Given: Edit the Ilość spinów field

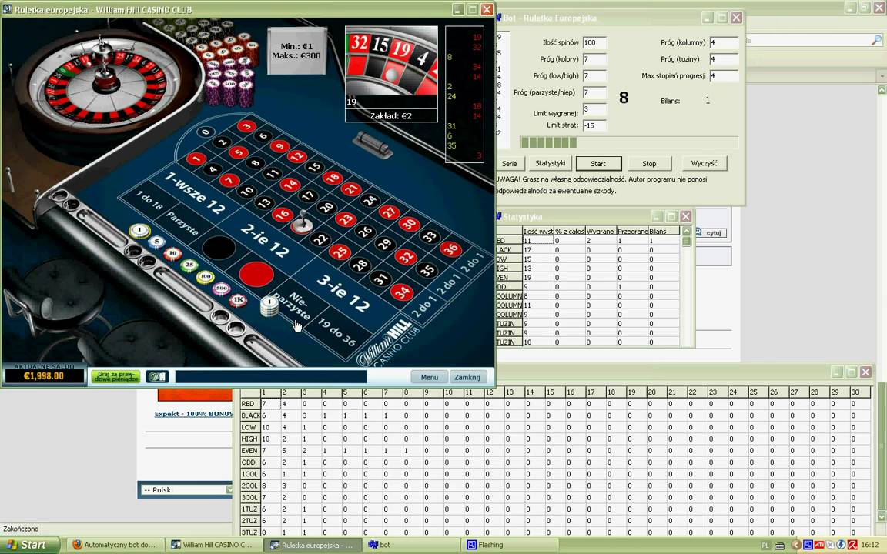Looking at the screenshot, I should pyautogui.click(x=594, y=42).
